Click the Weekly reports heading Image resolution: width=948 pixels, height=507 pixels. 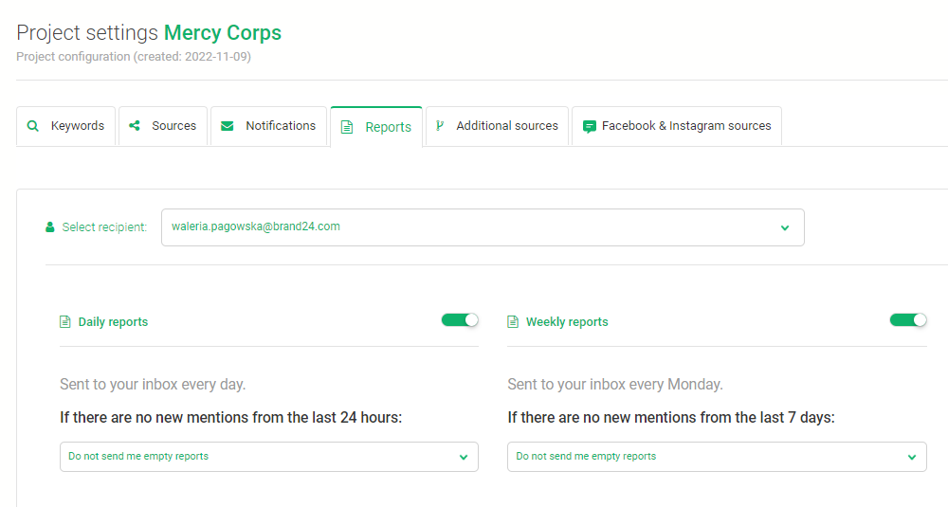pyautogui.click(x=567, y=322)
